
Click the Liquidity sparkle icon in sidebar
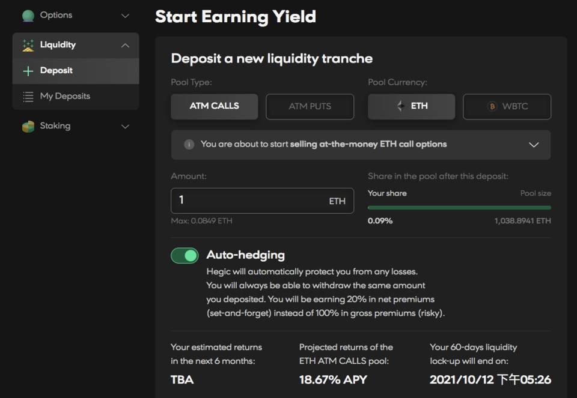tap(28, 45)
